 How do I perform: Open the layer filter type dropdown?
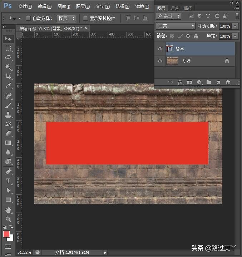168,16
